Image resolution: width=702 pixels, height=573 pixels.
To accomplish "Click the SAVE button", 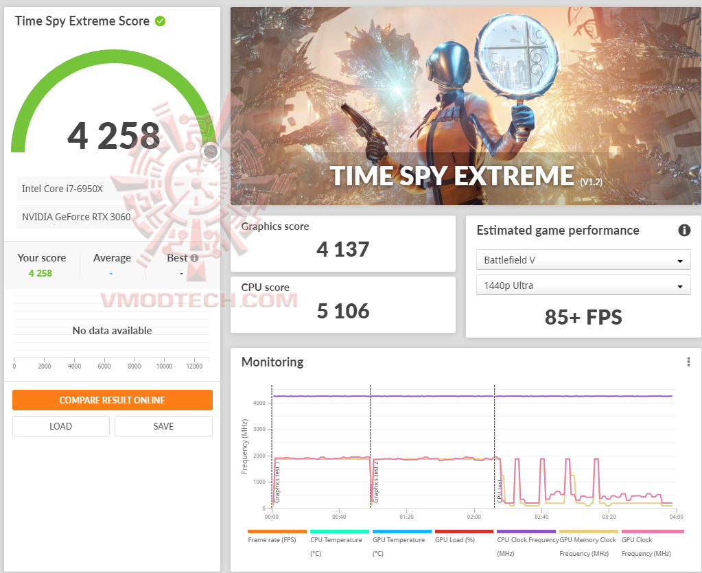I will [x=163, y=425].
